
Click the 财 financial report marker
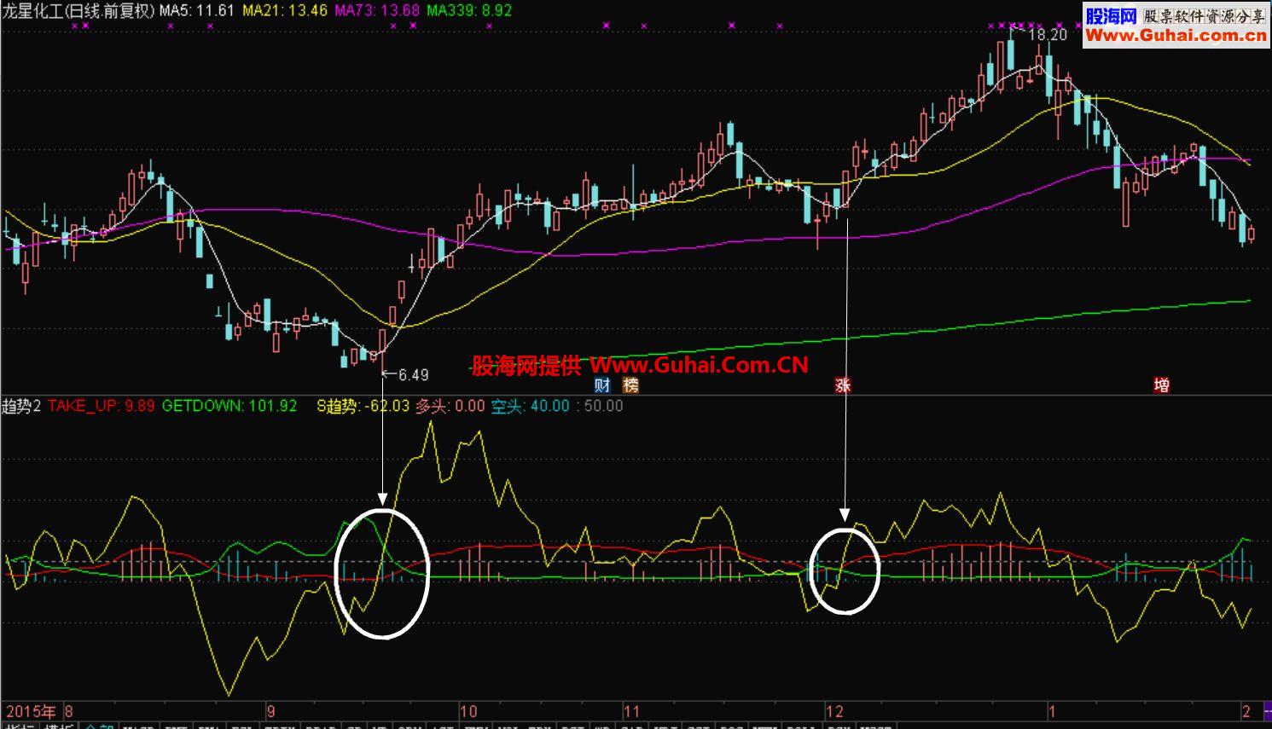pyautogui.click(x=602, y=385)
